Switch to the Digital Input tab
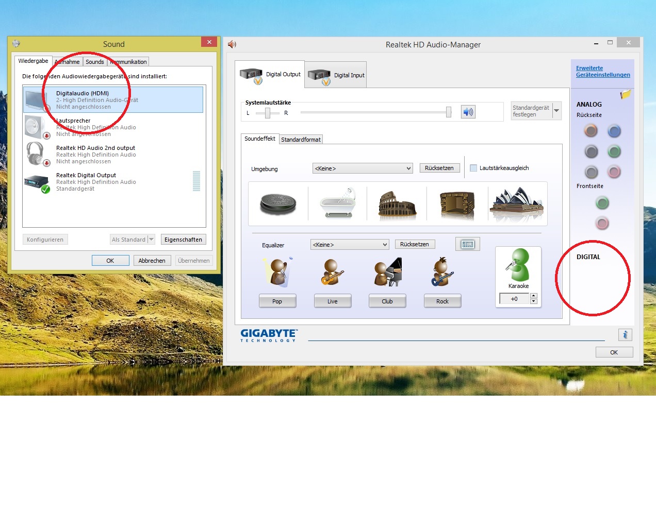 click(336, 75)
